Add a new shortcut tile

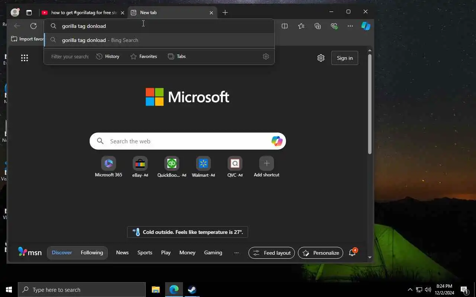tap(267, 167)
